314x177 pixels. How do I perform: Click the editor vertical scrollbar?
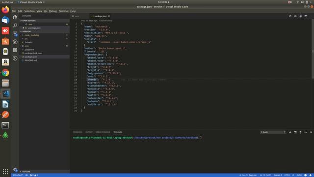[x=313, y=49]
